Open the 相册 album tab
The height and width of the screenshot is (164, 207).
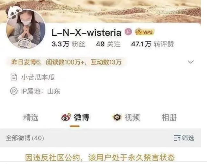coord(169,117)
